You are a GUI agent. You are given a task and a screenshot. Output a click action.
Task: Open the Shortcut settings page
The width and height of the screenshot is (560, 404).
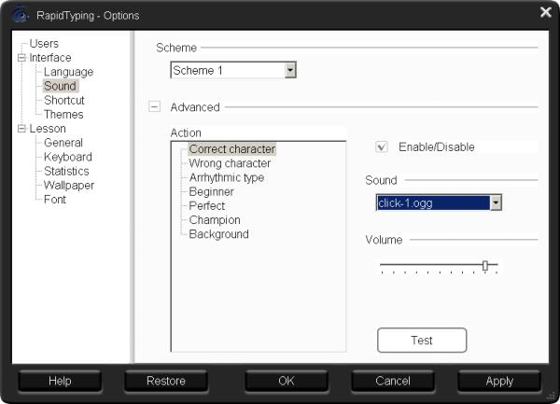pos(63,100)
